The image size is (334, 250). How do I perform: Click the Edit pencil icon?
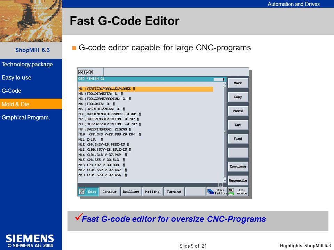[x=82, y=192]
